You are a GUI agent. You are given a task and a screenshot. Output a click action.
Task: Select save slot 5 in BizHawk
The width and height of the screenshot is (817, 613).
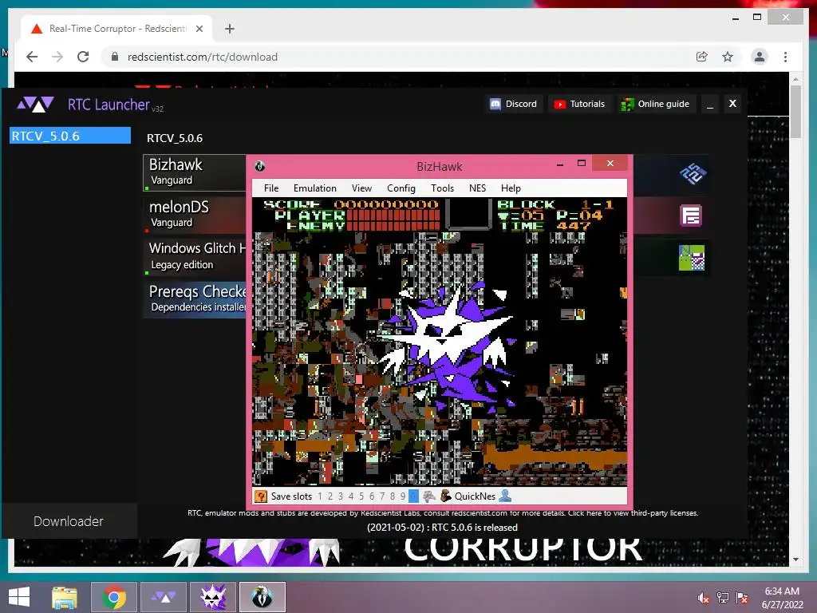tap(361, 496)
